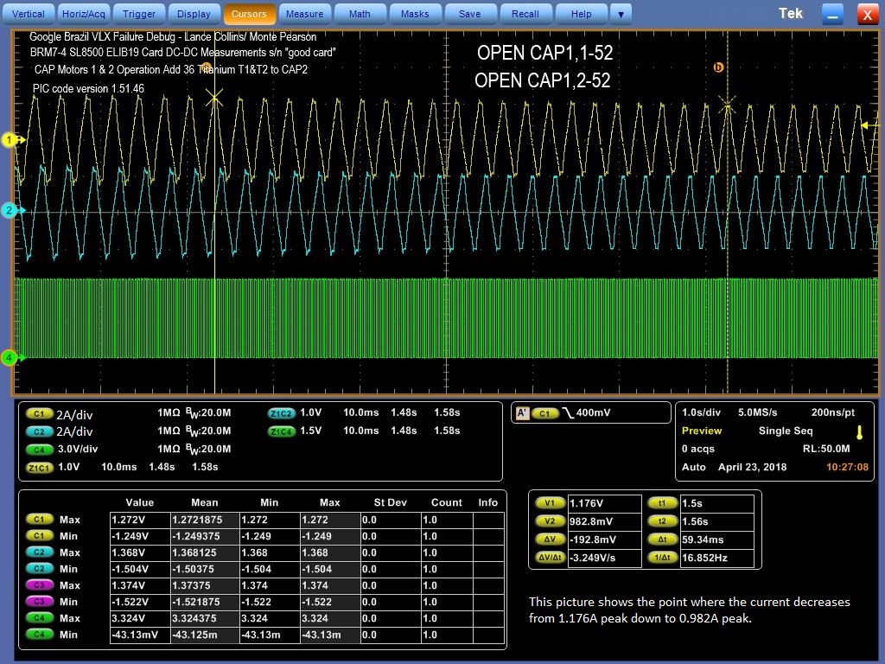885x664 pixels.
Task: Click the trigger level arrow on right edge
Action: [x=867, y=125]
